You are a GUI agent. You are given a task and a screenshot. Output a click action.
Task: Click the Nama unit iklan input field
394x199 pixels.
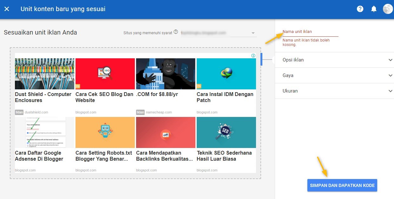[x=311, y=32]
